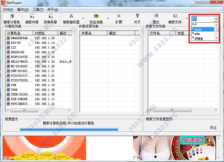Click computer icon beside PC20151217
This screenshot has width=224, height=162.
pyautogui.click(x=8, y=76)
